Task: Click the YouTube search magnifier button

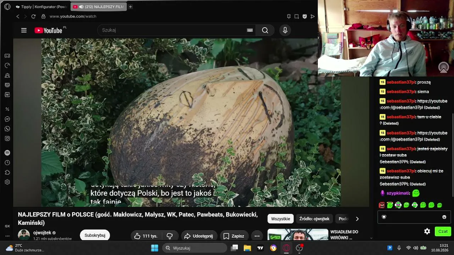Action: [265, 30]
